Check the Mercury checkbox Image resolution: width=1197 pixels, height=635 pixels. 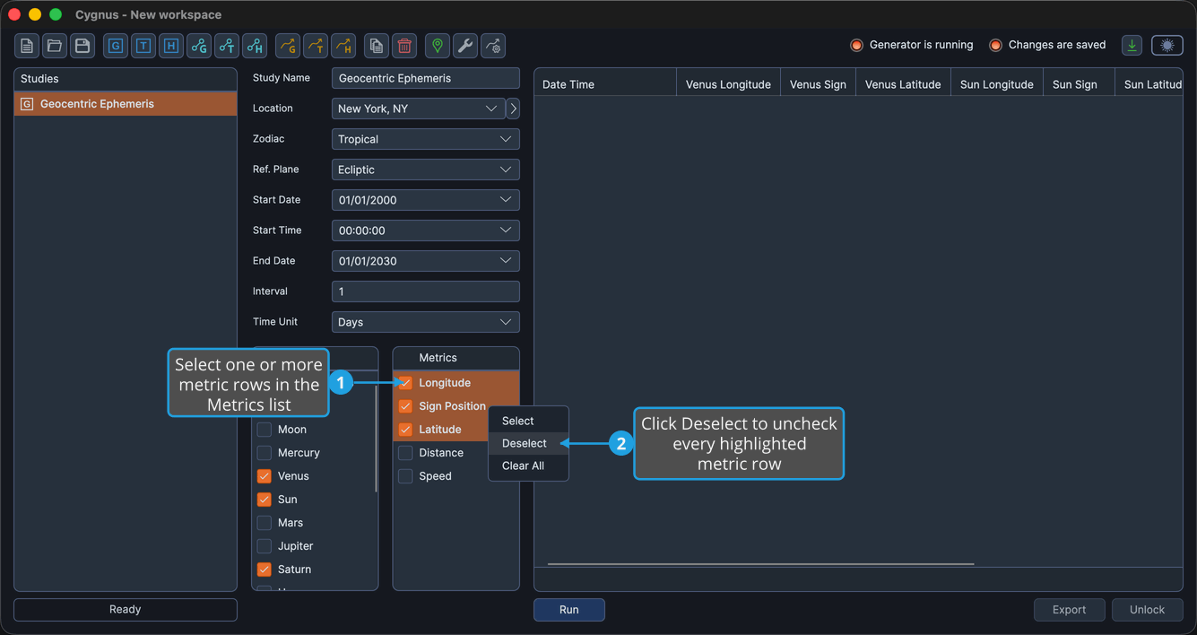click(265, 453)
